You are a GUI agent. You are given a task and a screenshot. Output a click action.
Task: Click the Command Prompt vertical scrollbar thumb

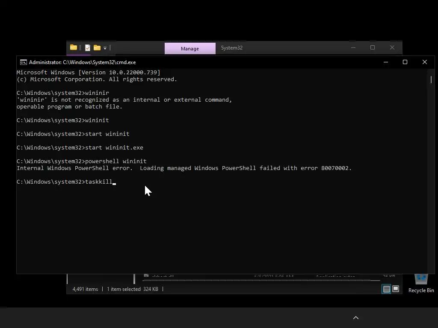(x=431, y=79)
